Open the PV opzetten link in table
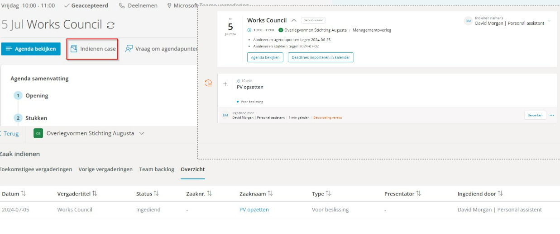 click(254, 210)
